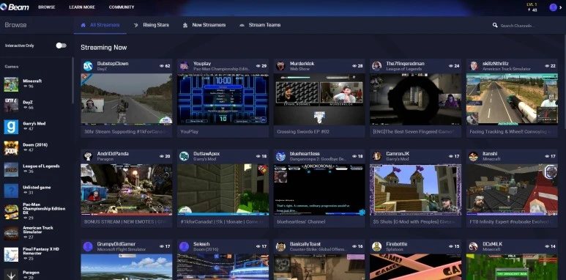The image size is (566, 280).
Task: Open DubstepClown's DayZ stream thumbnail
Action: pyautogui.click(x=127, y=100)
